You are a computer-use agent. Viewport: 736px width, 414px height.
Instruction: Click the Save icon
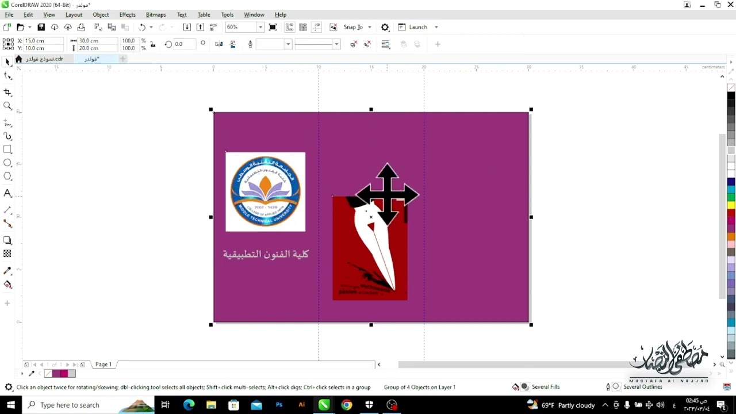41,27
